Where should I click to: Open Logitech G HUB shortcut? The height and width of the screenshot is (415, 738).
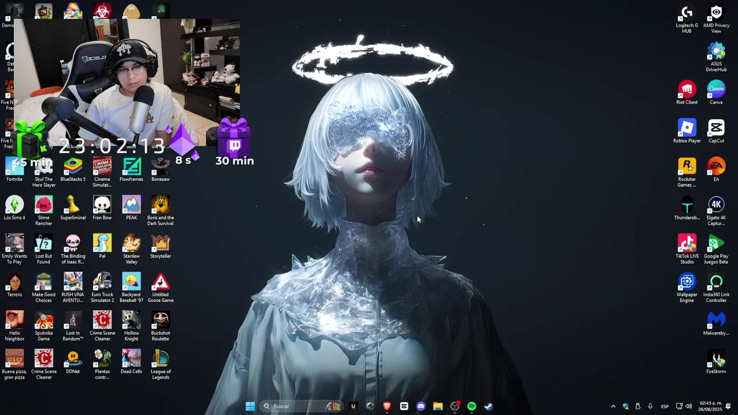[x=687, y=19]
